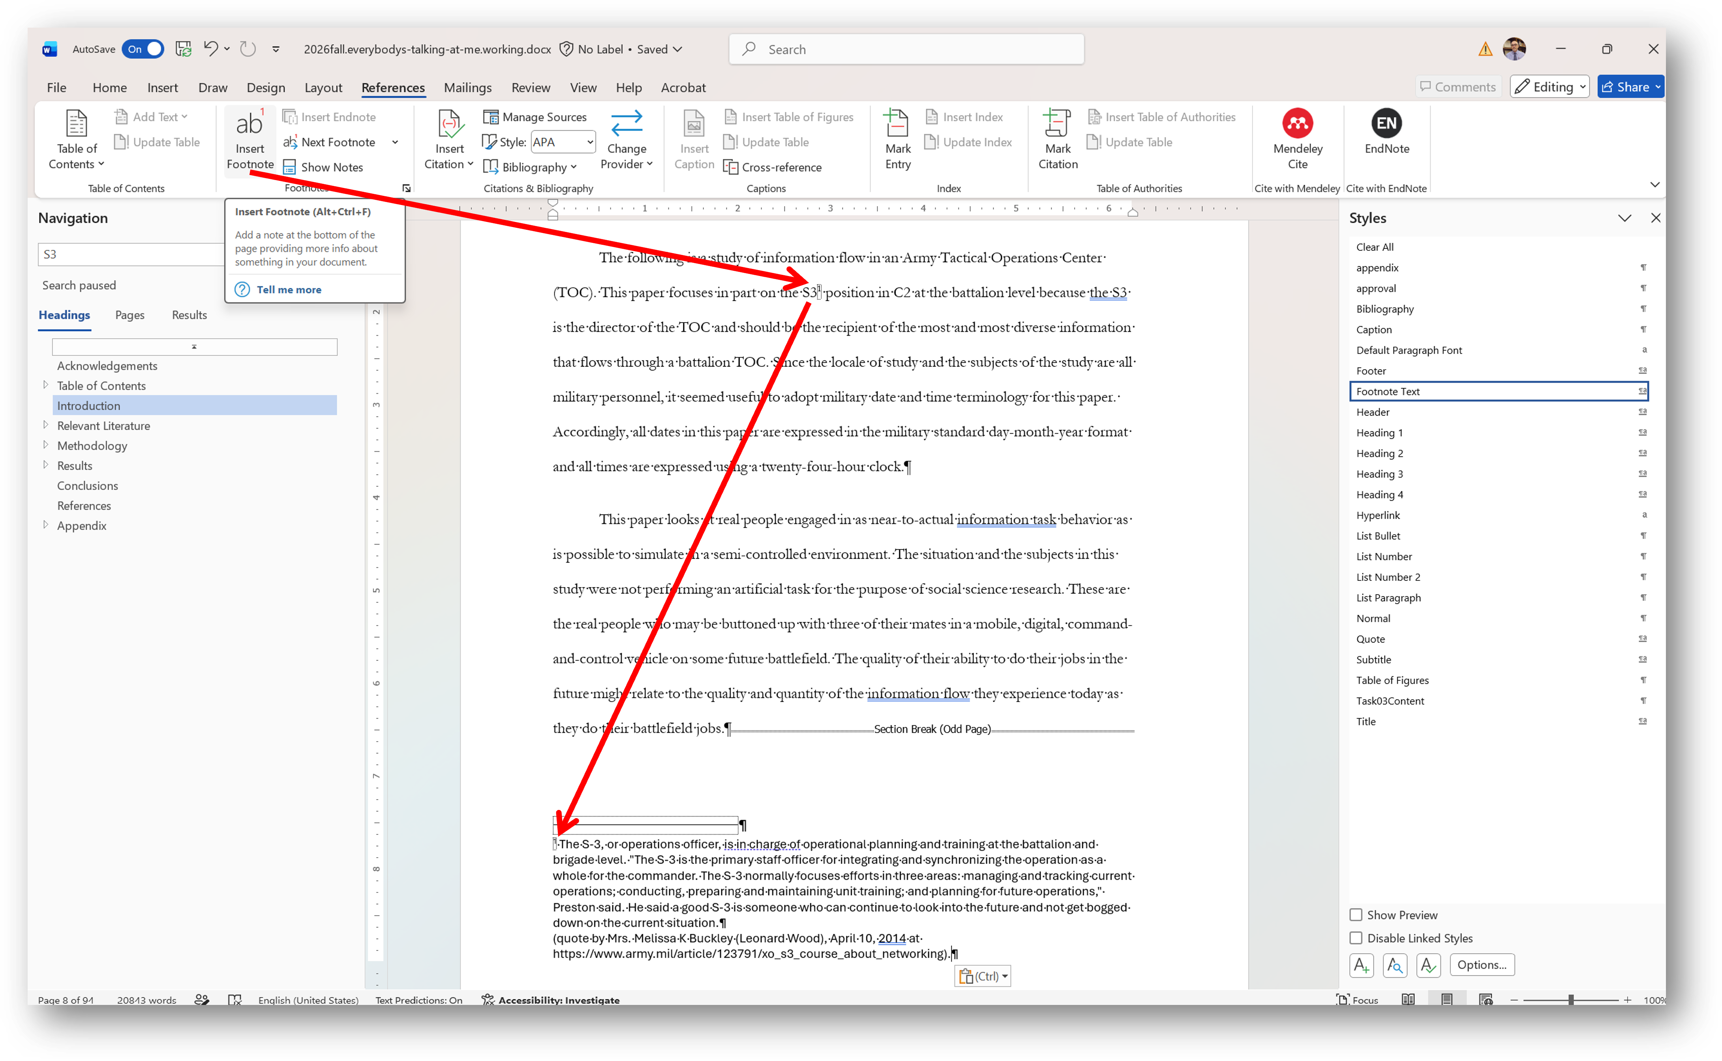
Task: Open Mendeley Cite add-in
Action: click(1298, 140)
